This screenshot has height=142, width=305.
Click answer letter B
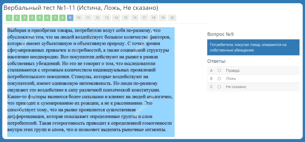(211, 78)
